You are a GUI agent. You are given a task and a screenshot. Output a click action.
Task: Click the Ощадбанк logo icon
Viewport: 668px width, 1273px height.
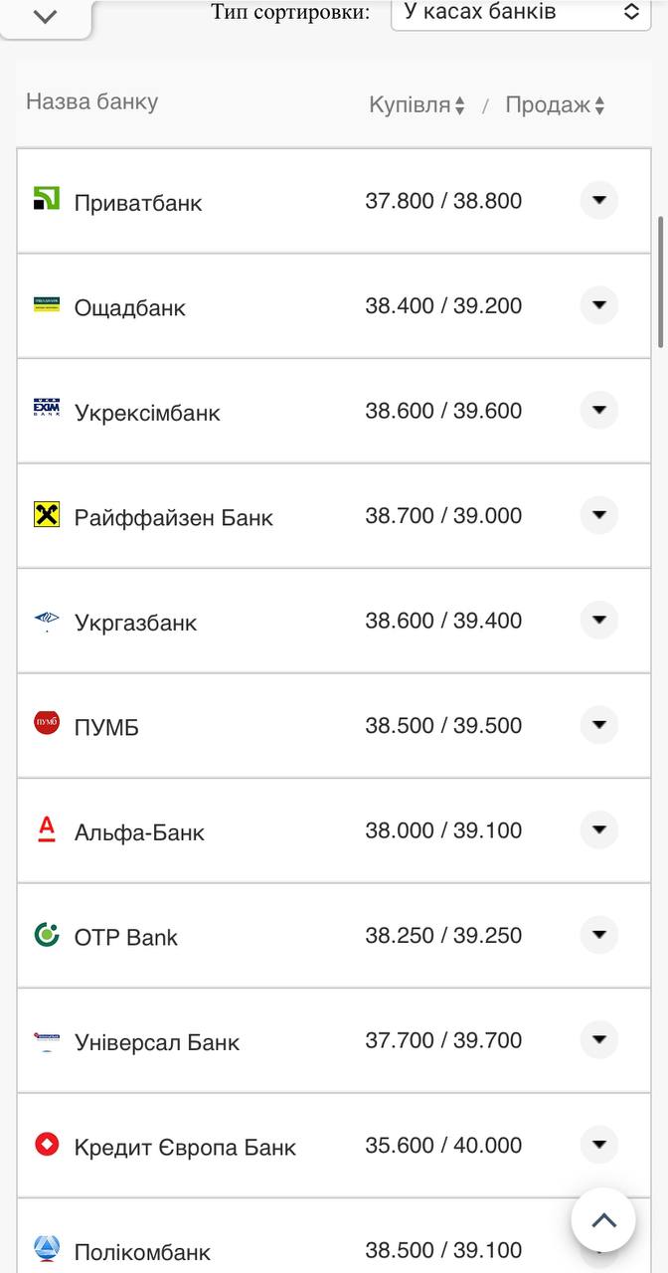pyautogui.click(x=47, y=303)
